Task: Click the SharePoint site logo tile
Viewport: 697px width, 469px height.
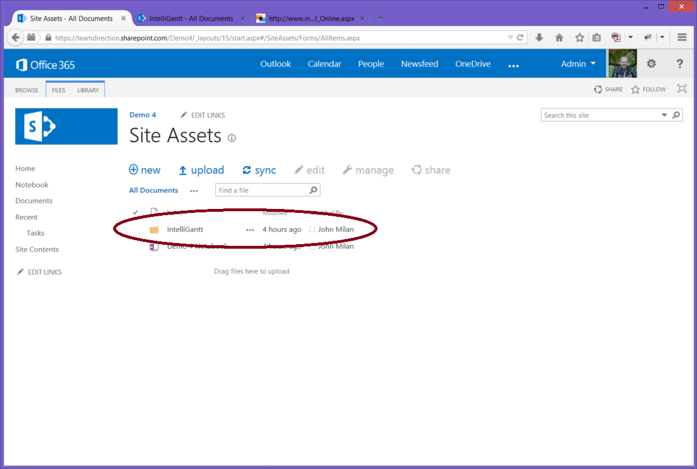Action: [x=67, y=127]
